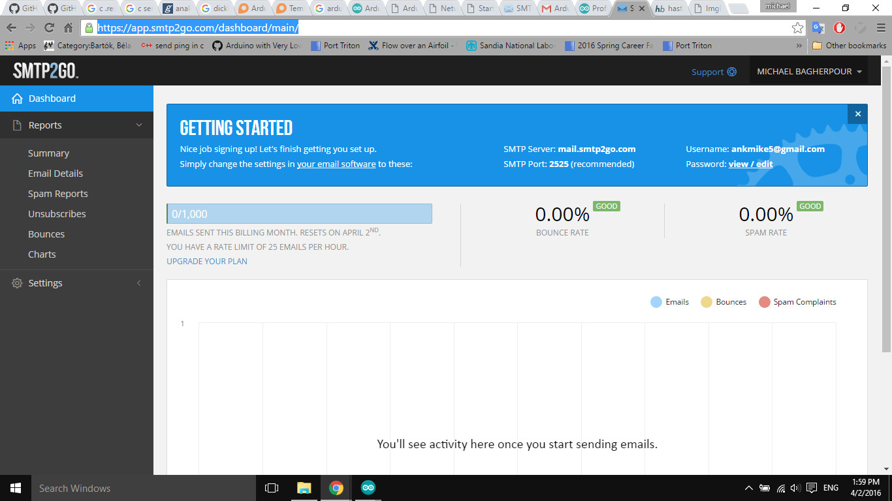Open the Michael Bagherpour account dropdown
The height and width of the screenshot is (501, 892).
[809, 72]
